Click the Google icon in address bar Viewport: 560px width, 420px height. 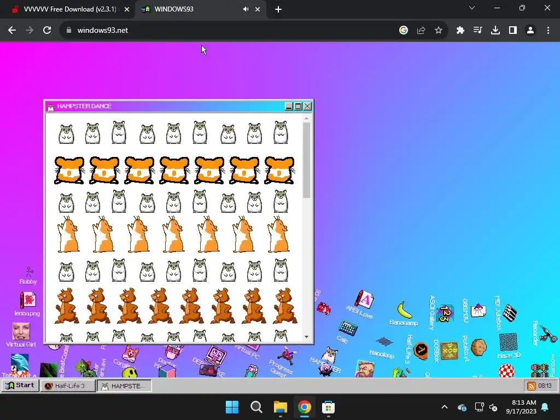coord(404,31)
